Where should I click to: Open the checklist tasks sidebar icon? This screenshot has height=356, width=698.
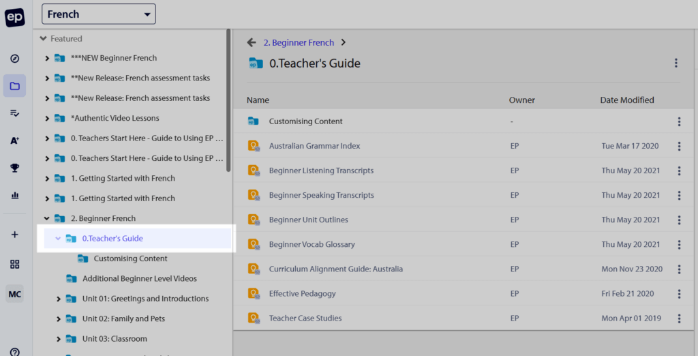[15, 113]
